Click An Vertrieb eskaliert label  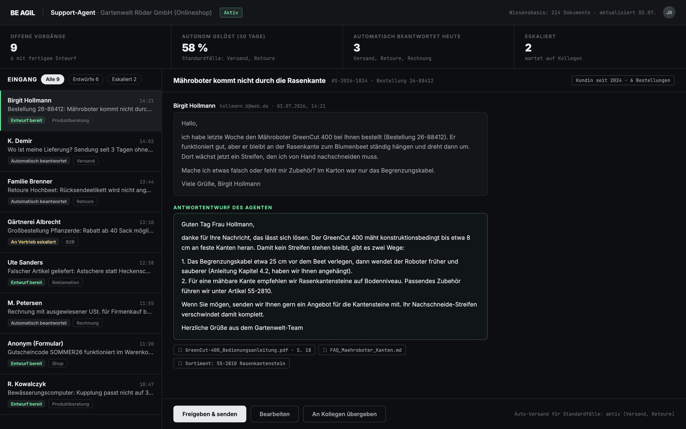pos(33,242)
